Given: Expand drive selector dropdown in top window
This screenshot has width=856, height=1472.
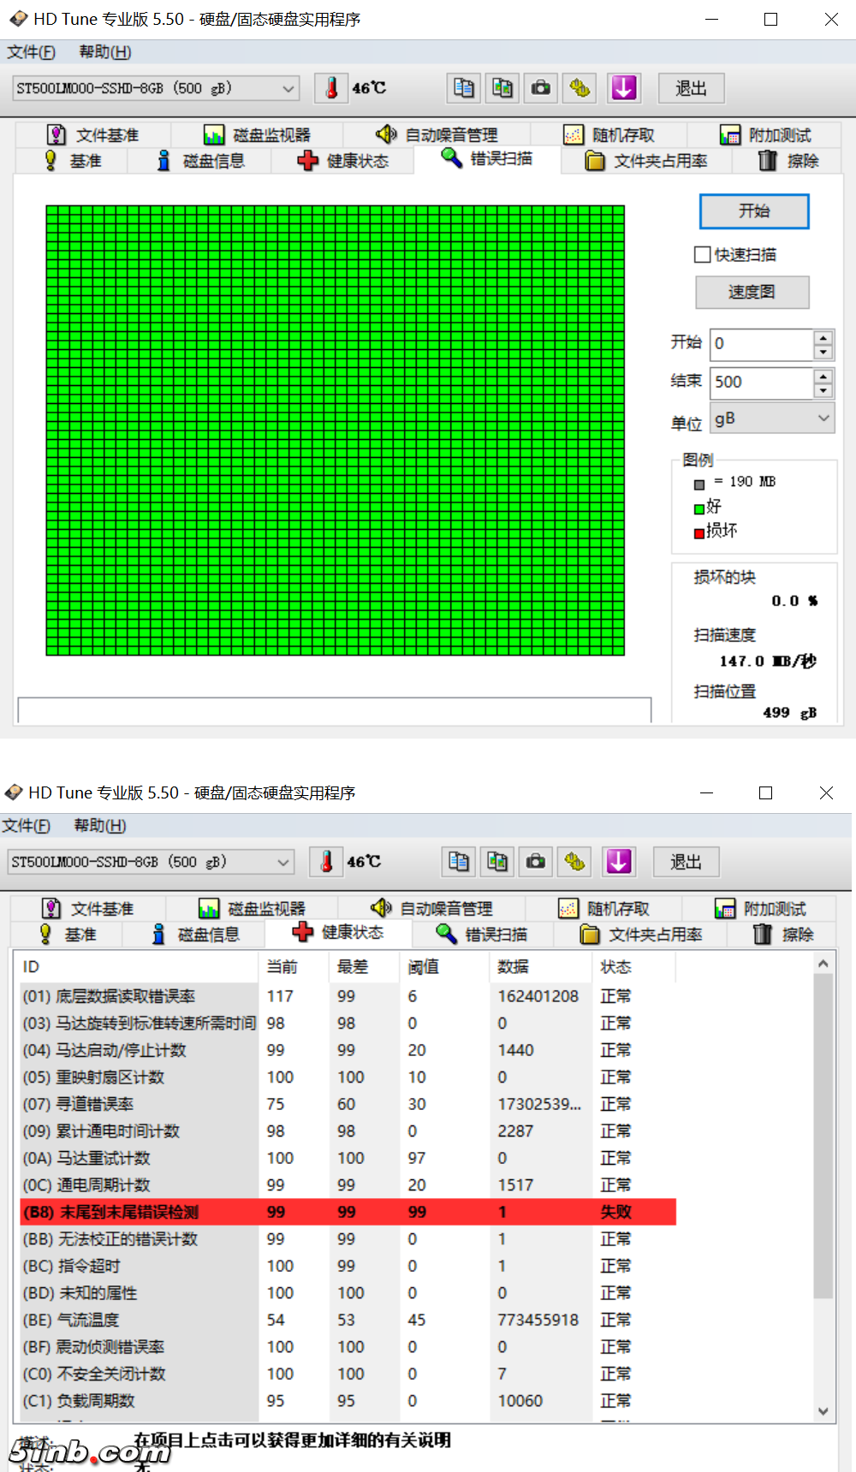Looking at the screenshot, I should 288,88.
